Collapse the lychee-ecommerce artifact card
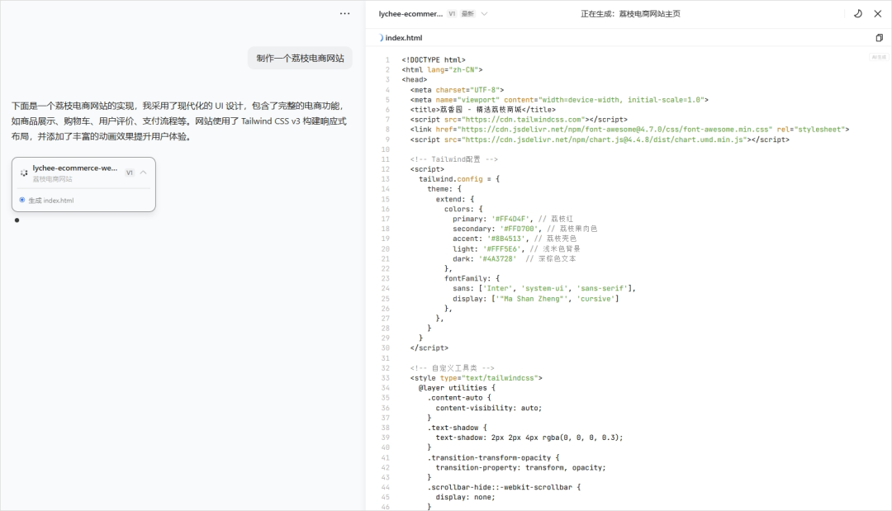 [144, 173]
